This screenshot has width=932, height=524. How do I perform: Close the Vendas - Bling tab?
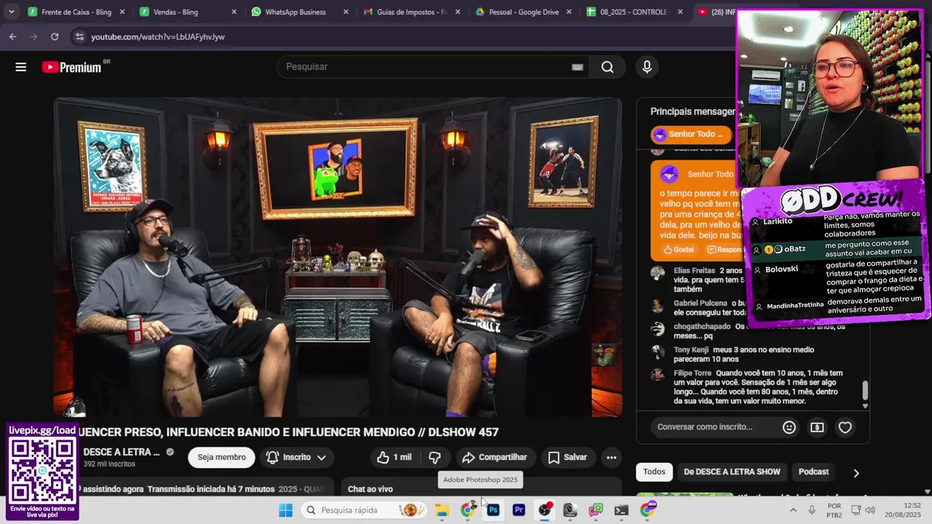(x=234, y=12)
